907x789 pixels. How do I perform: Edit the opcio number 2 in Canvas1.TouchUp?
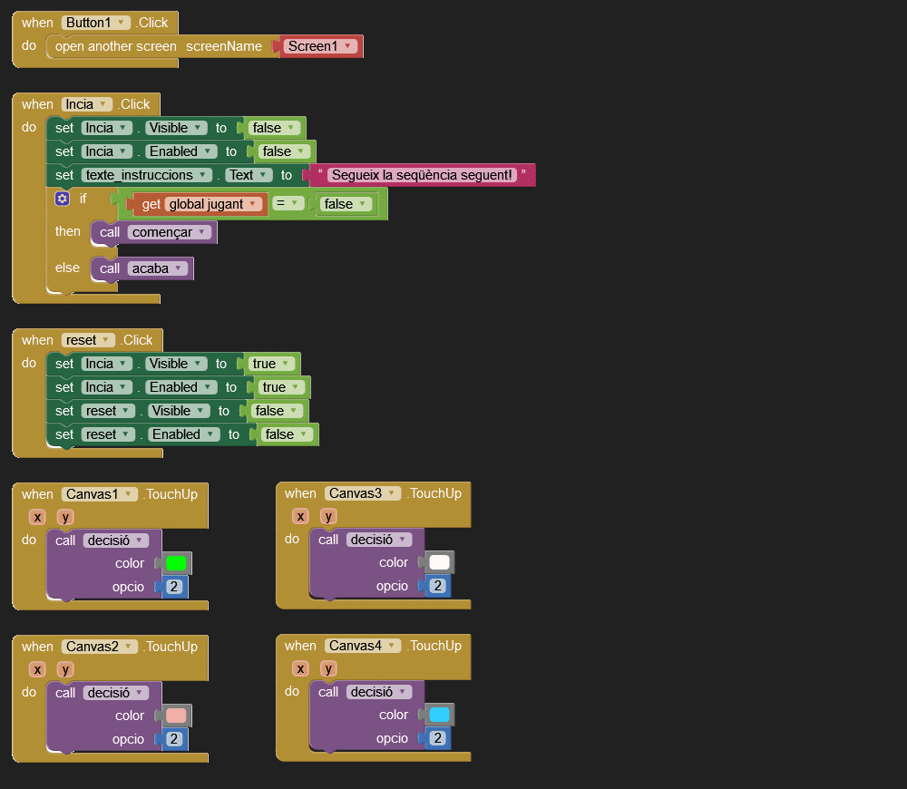[x=174, y=588]
